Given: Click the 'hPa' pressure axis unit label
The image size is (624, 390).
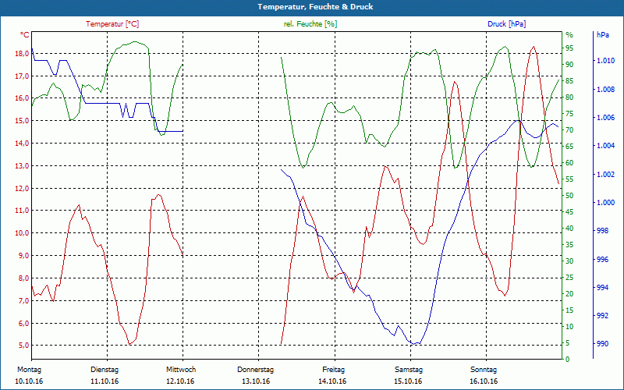Looking at the screenshot, I should point(602,35).
